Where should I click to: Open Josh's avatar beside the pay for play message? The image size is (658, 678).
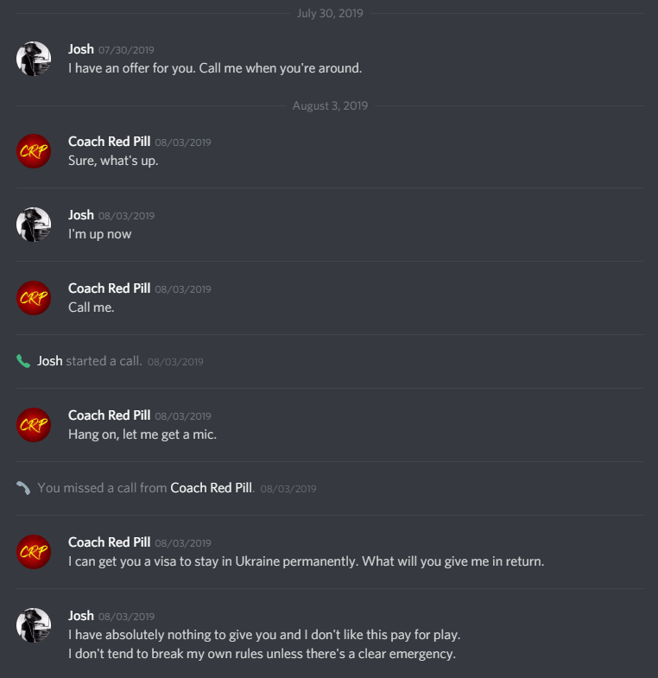point(34,624)
